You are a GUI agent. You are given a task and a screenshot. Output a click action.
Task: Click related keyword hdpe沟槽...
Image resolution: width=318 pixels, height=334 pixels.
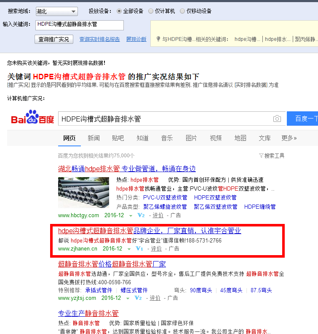coord(247,39)
